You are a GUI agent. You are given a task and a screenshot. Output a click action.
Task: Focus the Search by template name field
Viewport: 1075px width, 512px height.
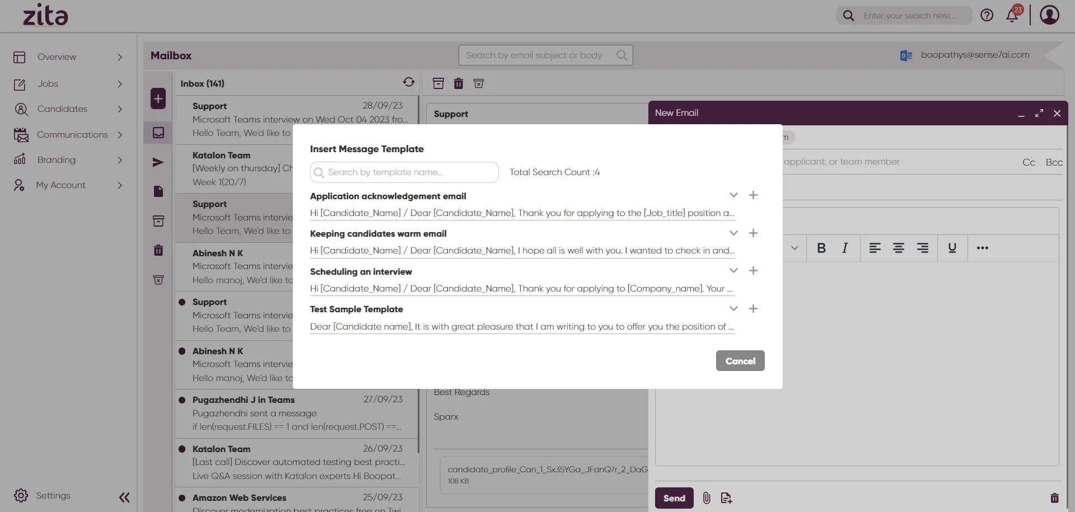pos(404,172)
